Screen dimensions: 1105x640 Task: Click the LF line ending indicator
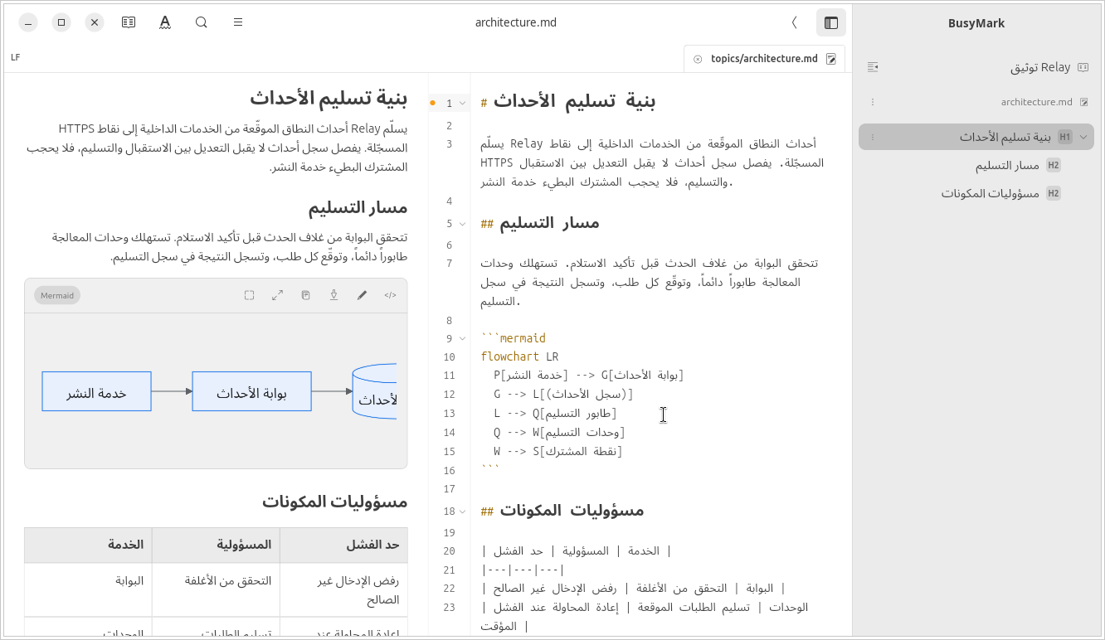point(16,58)
